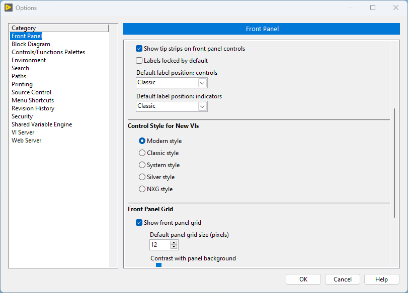The height and width of the screenshot is (293, 408).
Task: Click the Front Panel Grid heading
Action: [x=150, y=209]
